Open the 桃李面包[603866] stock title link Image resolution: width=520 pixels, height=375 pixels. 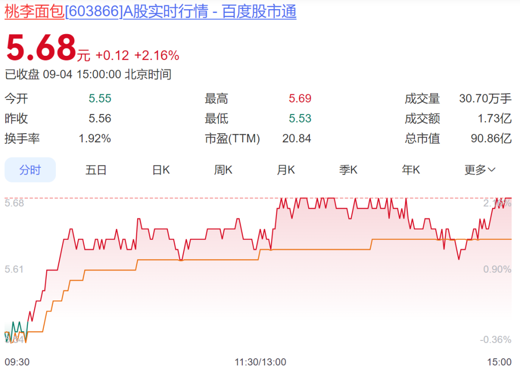click(150, 12)
